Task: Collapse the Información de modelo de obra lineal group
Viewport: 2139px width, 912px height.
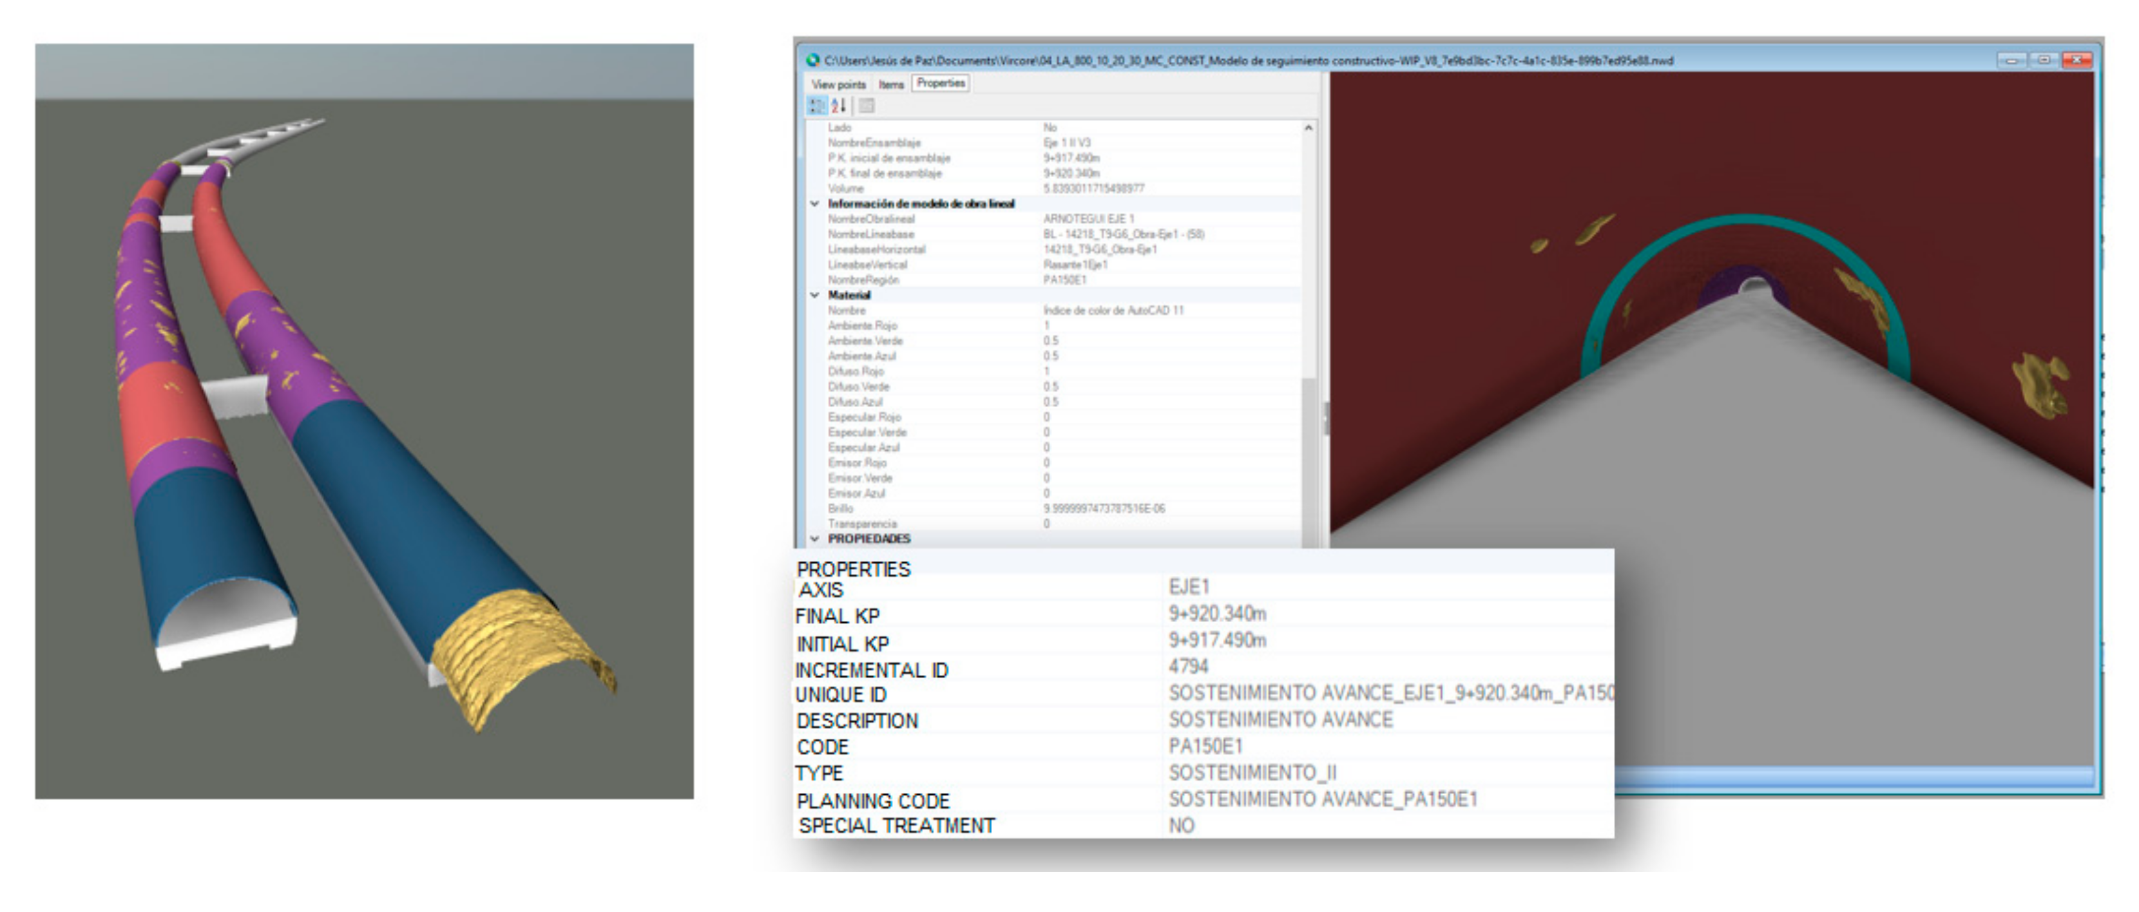Action: pos(814,204)
